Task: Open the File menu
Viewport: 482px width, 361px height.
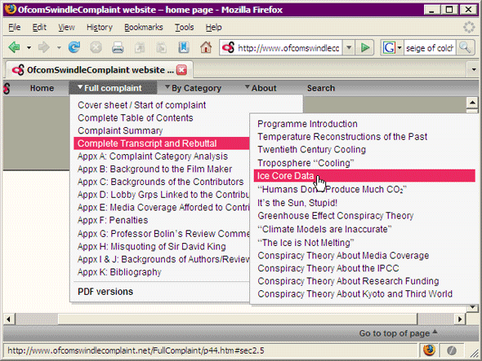Action: tap(15, 27)
